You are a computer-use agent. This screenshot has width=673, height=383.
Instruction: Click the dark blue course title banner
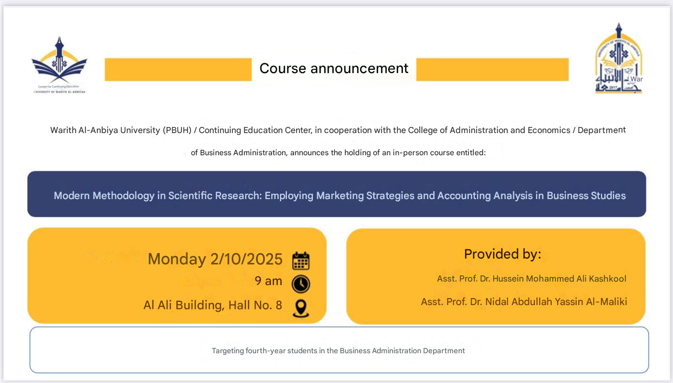pos(336,195)
